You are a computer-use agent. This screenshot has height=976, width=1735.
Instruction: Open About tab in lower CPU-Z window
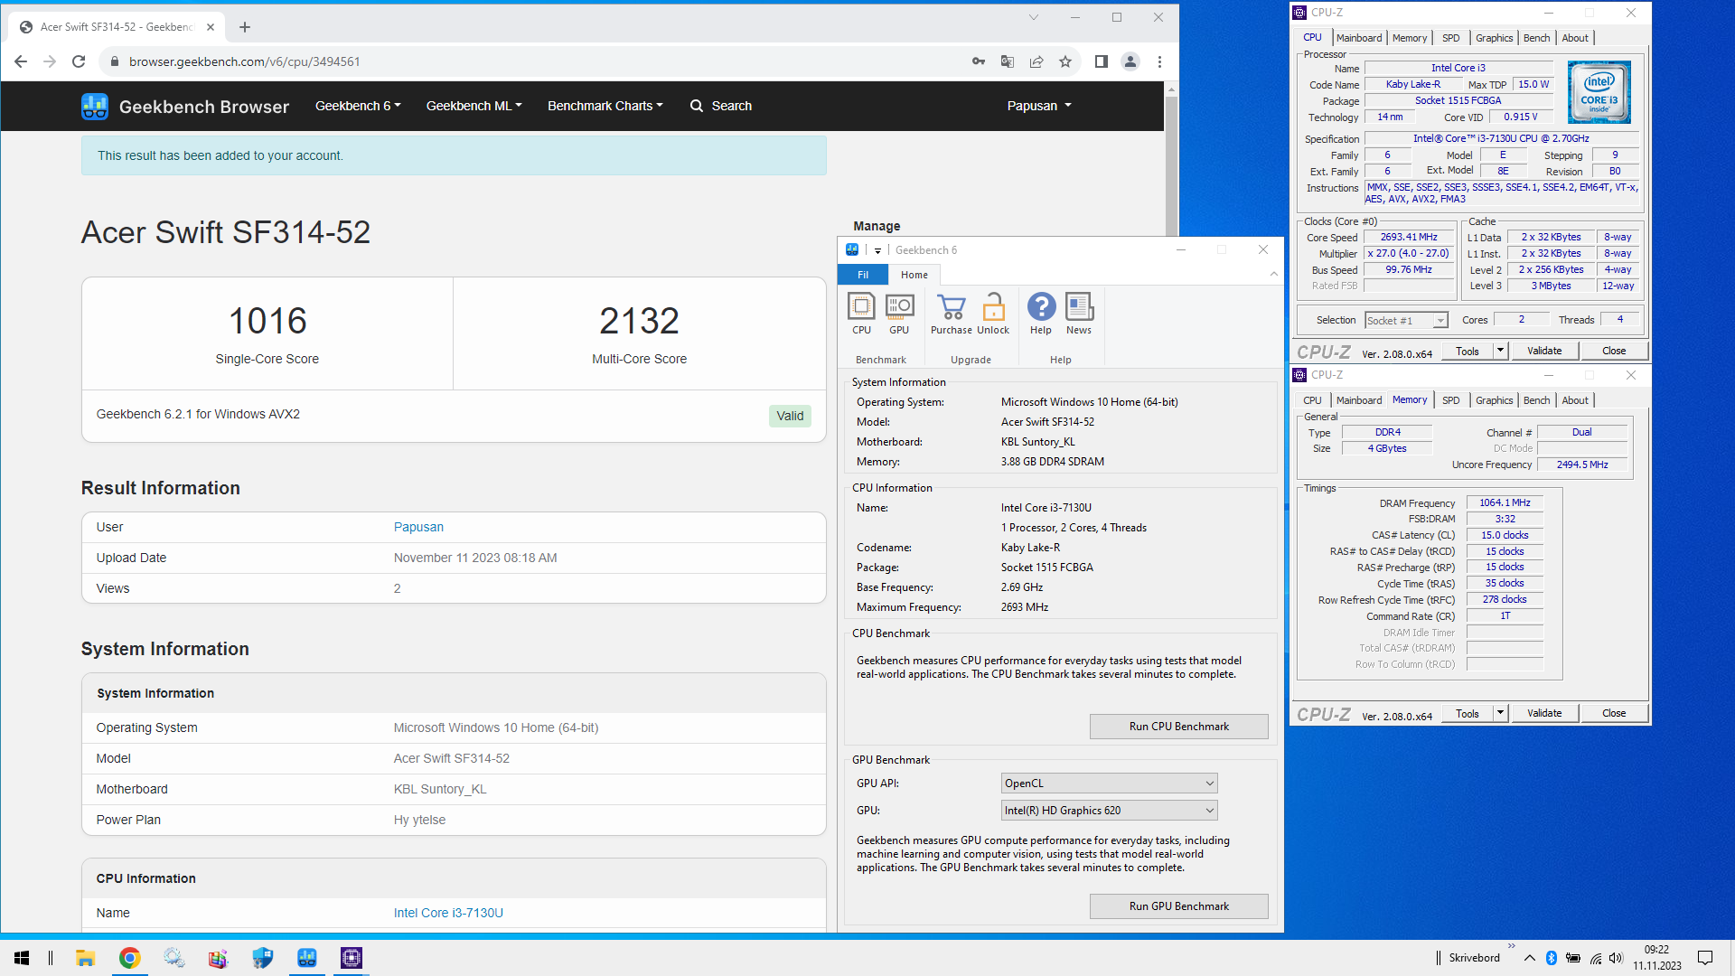[x=1575, y=400]
